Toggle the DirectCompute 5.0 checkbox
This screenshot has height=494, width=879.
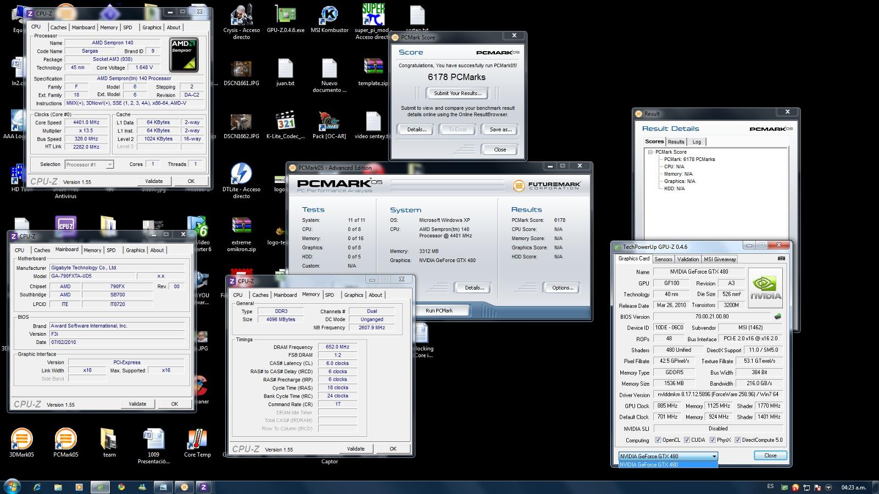point(738,440)
